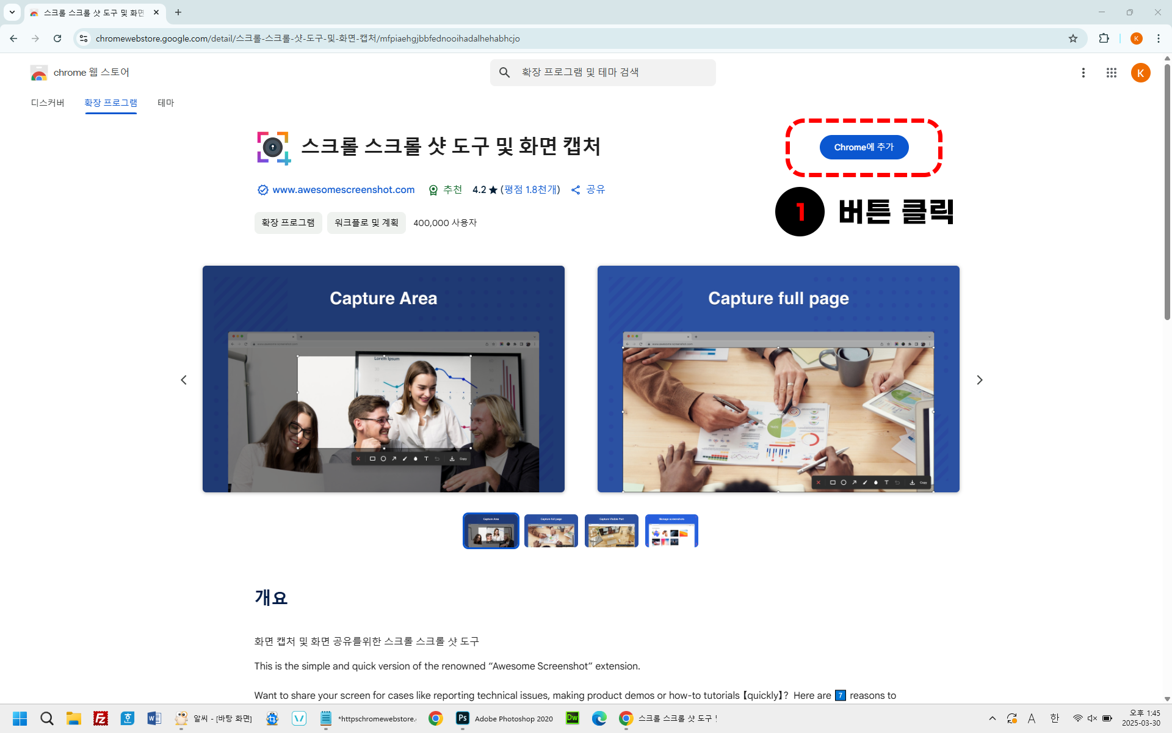Click the 확장 프로그램 및 테마 검색 search field

pyautogui.click(x=603, y=73)
